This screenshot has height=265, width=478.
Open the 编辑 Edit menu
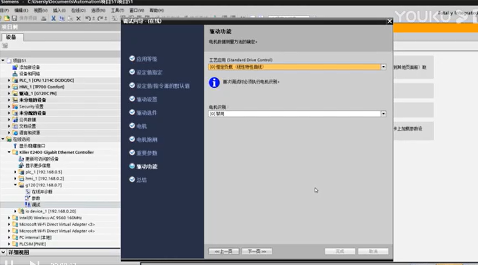pos(21,10)
